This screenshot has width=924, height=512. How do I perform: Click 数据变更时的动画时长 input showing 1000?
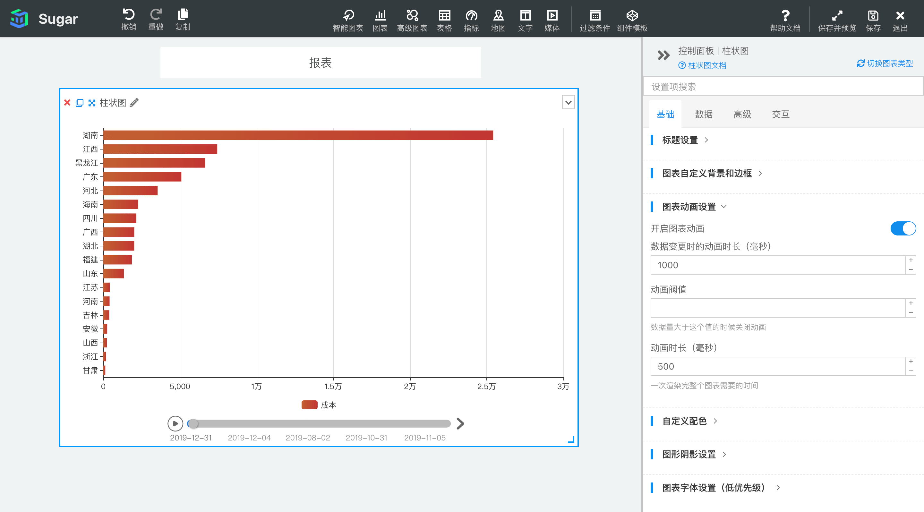tap(778, 265)
